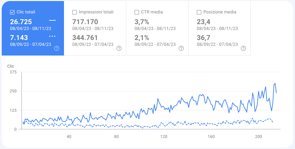Select the Posizione media 23,4 card
295x149 pixels.
[220, 28]
